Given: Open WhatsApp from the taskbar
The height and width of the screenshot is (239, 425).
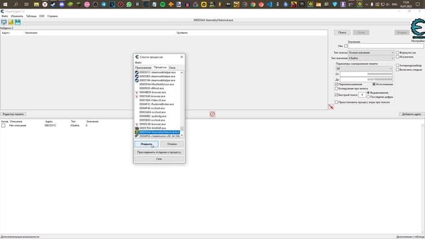Looking at the screenshot, I should tap(129, 5).
